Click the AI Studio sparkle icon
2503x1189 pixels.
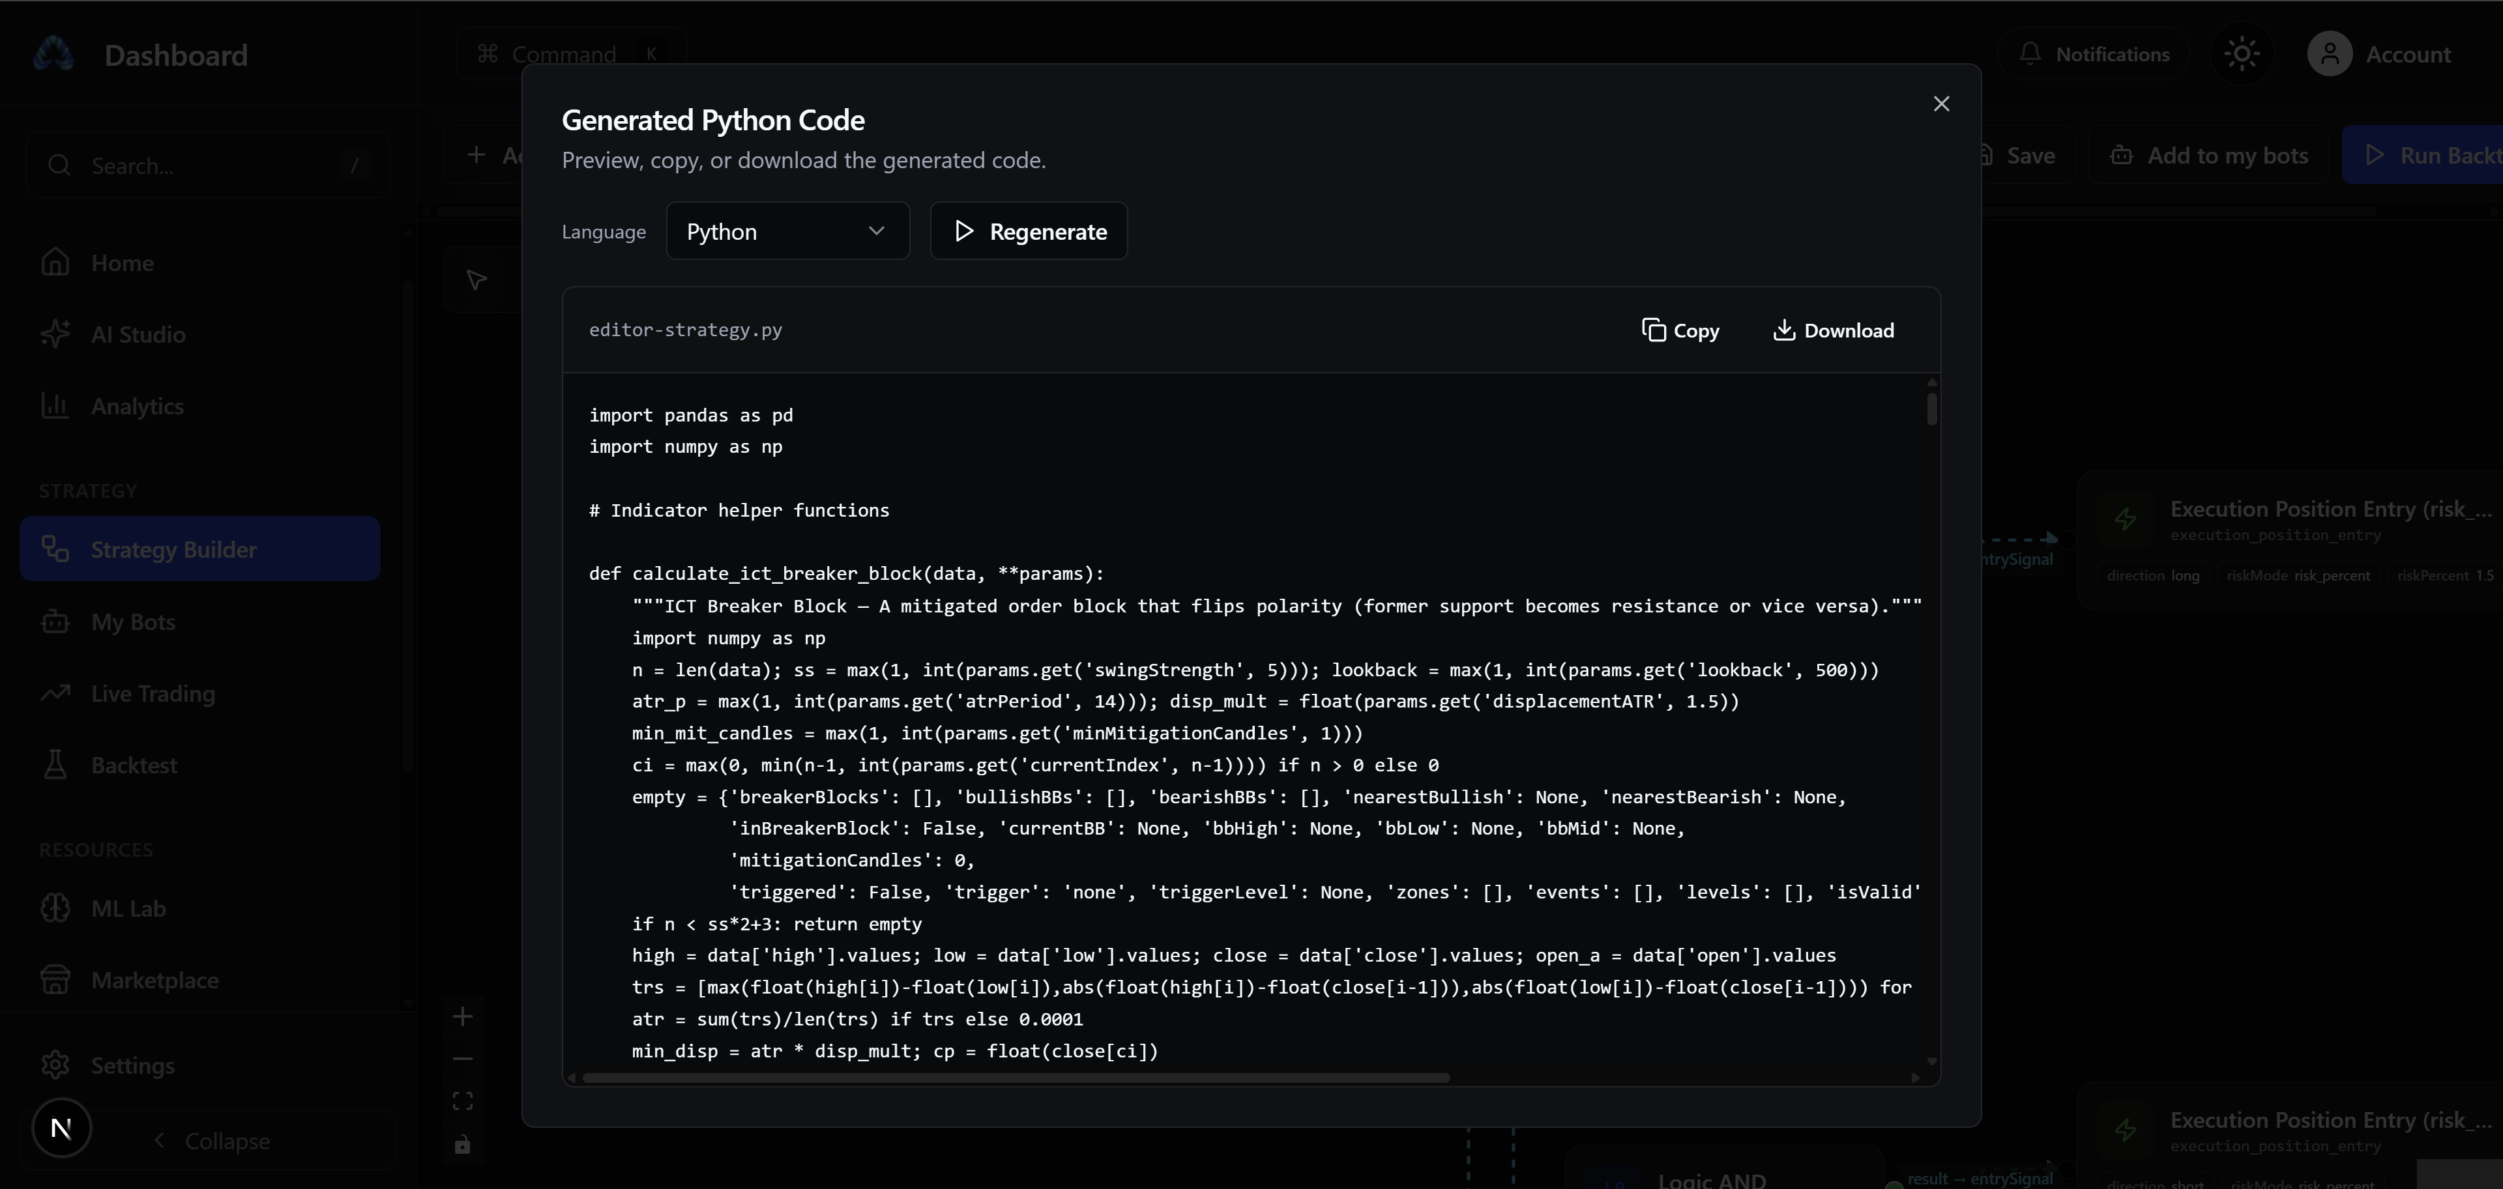pyautogui.click(x=55, y=333)
